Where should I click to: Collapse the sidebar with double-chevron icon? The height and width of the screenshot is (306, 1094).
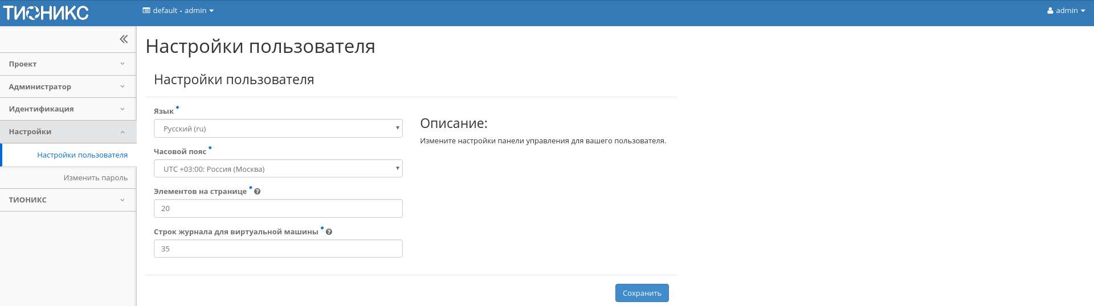(124, 39)
